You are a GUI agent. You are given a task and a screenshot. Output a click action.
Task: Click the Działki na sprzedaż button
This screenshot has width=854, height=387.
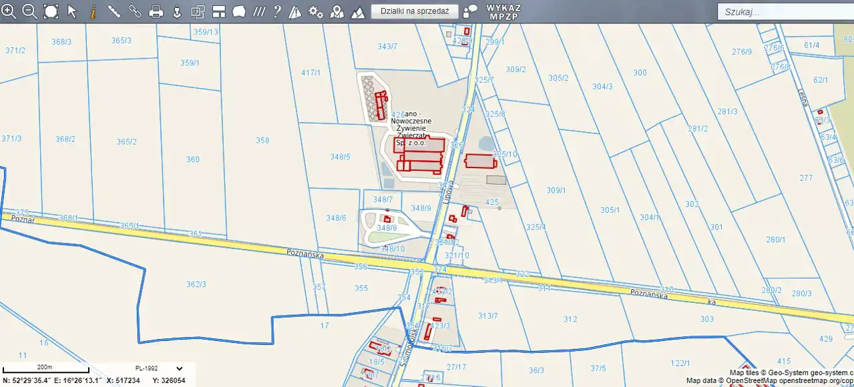415,11
